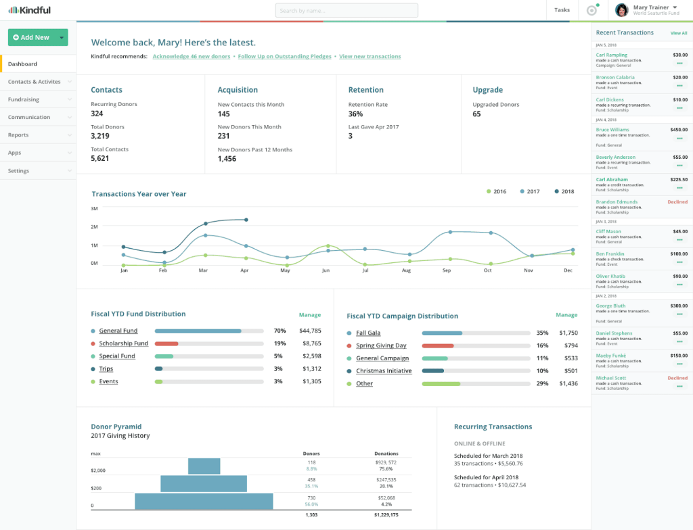Open more options for George Bluth transaction
693x530 pixels.
(x=679, y=314)
